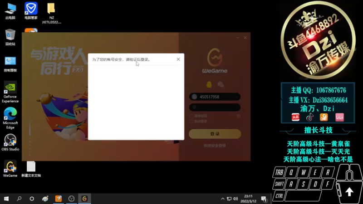Switch to orange app on taskbar
Screen dimensions: 363x204
pos(59,199)
